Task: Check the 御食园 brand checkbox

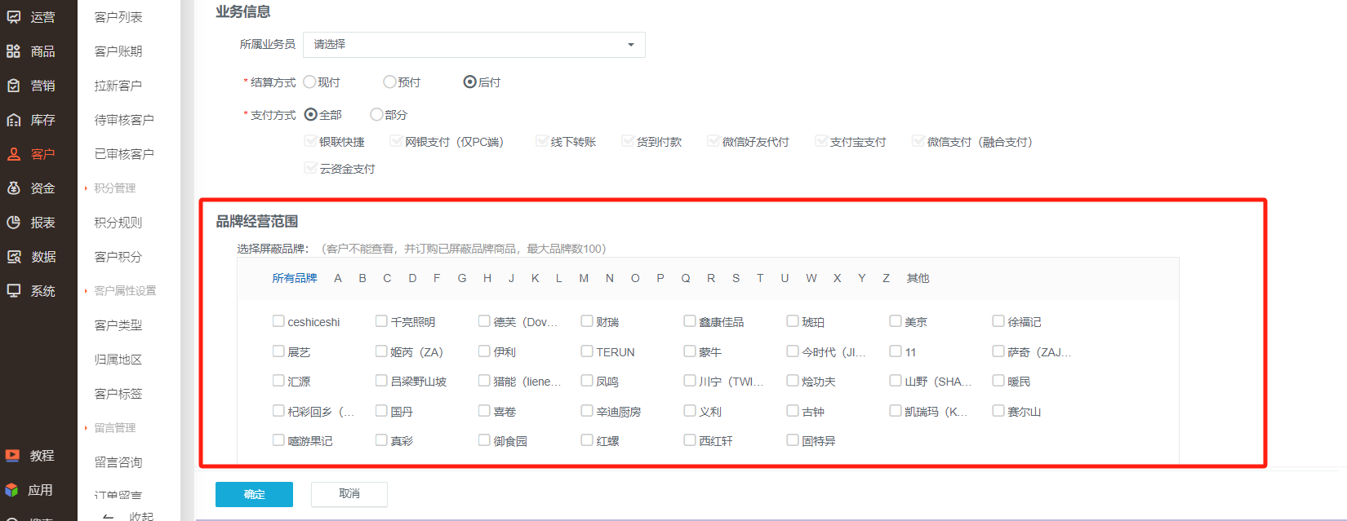Action: point(484,440)
